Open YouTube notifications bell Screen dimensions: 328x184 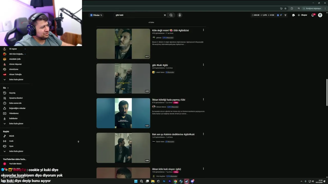tap(313, 15)
